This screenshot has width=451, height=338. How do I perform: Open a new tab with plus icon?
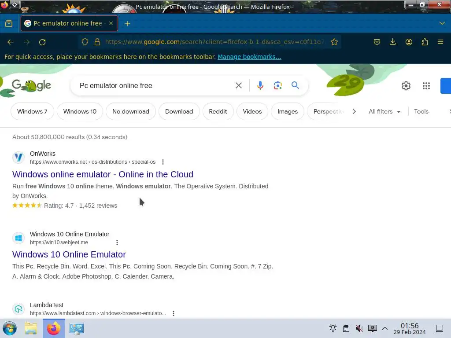point(127,24)
